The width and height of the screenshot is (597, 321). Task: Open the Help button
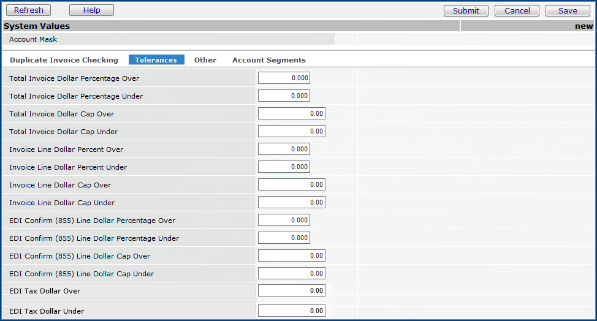(91, 10)
